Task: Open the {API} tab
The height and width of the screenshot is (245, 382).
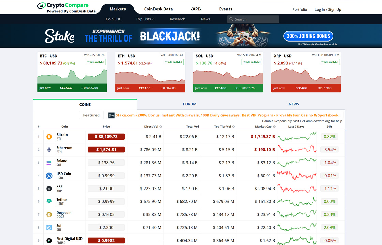Action: 196,9
